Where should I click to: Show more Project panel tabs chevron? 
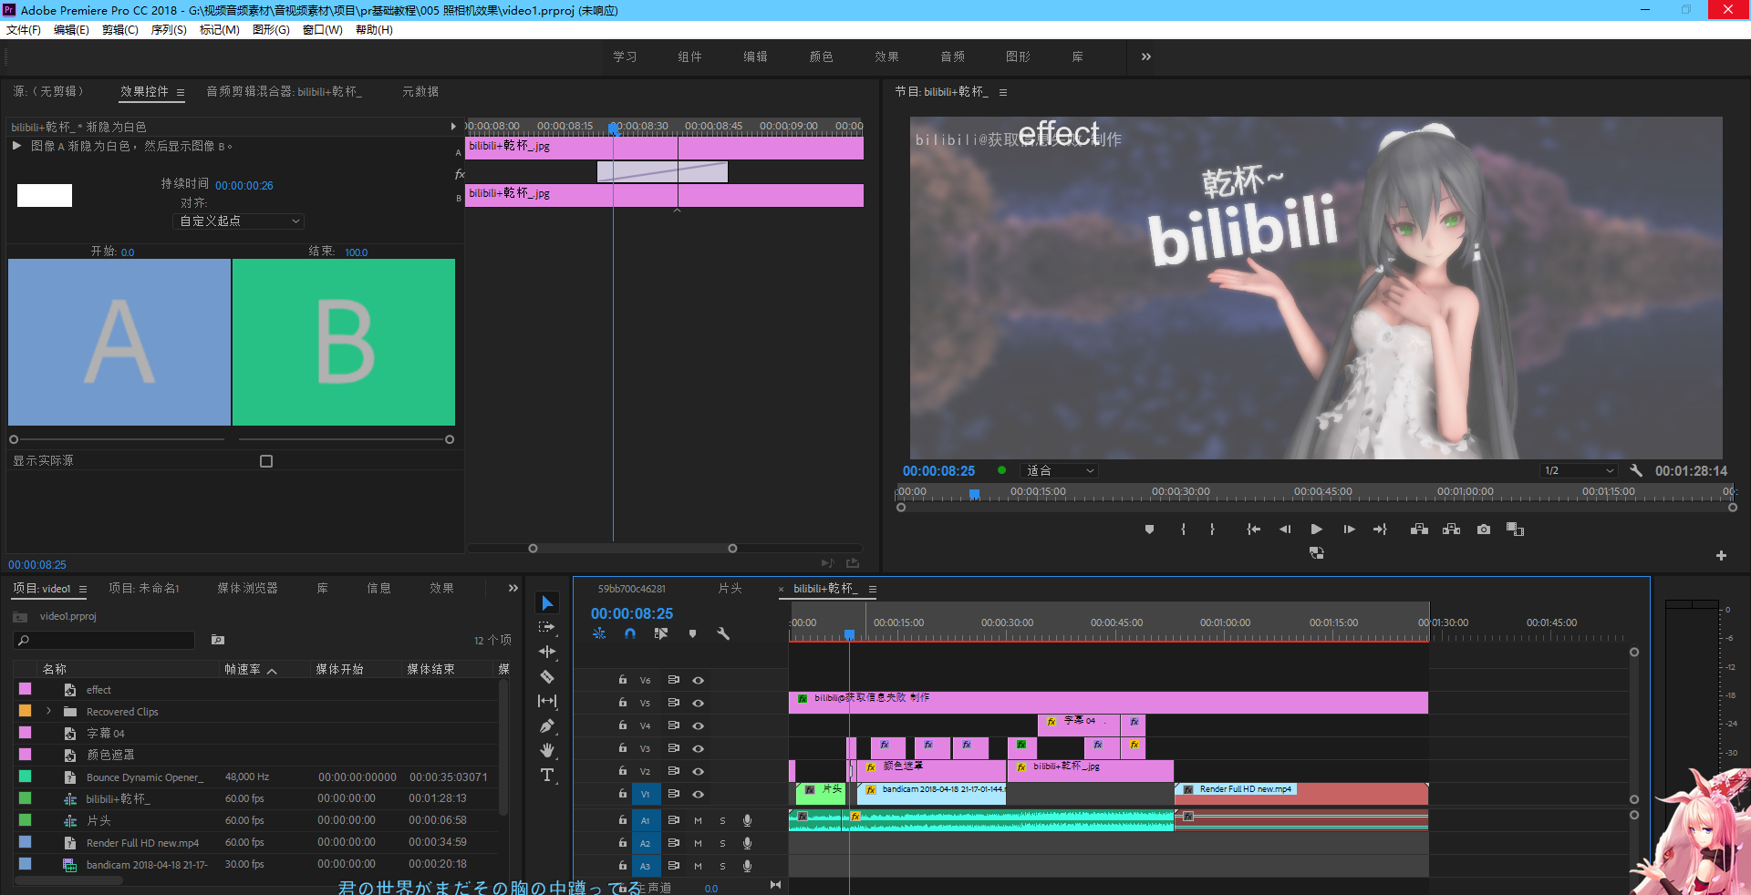coord(513,588)
